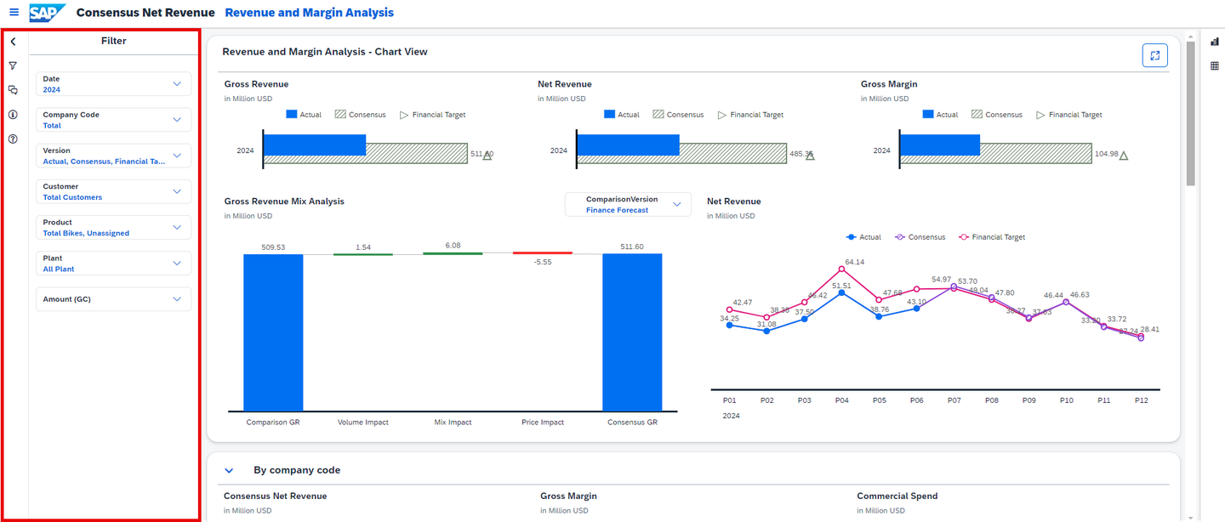Select the funnel filter sidebar icon
Viewport: 1225px width, 522px height.
[13, 65]
